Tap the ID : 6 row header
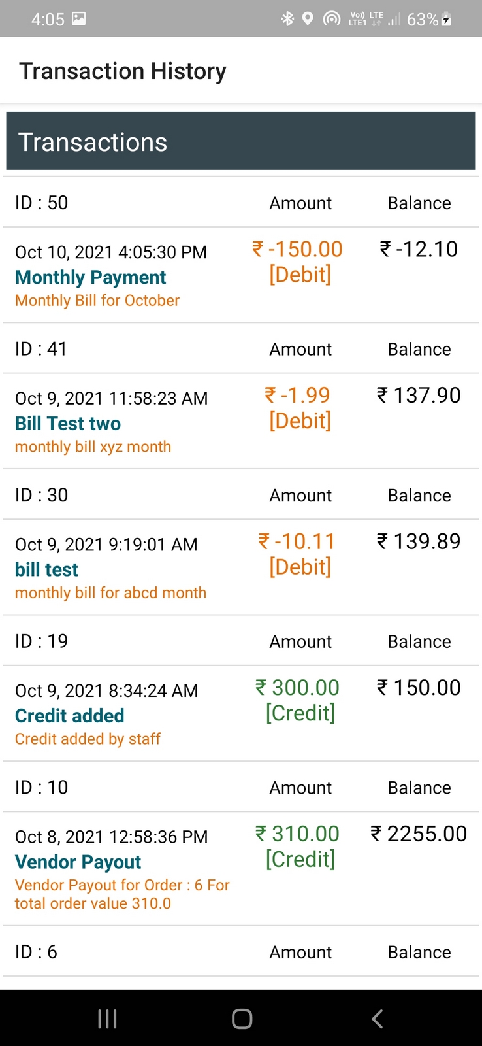Viewport: 482px width, 1046px height. click(x=36, y=952)
